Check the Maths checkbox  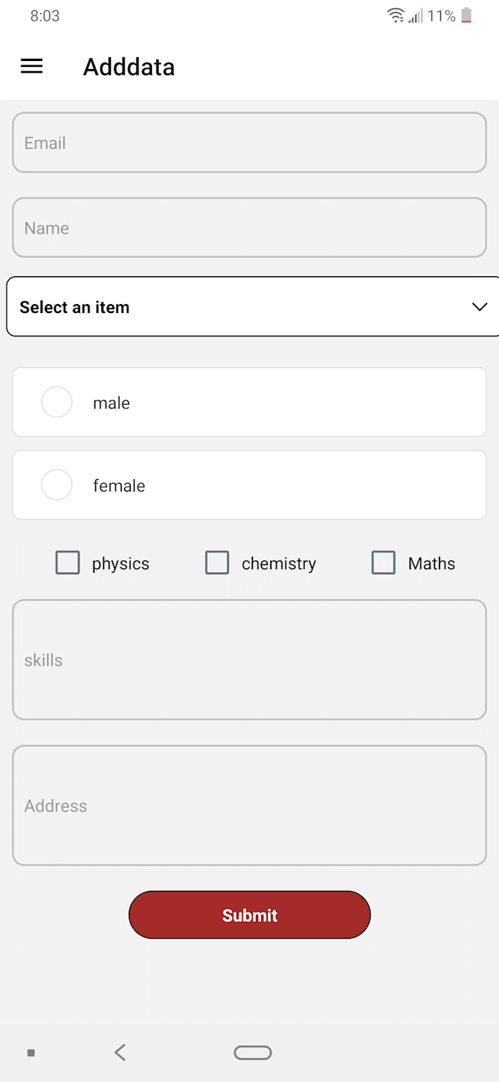pyautogui.click(x=384, y=563)
